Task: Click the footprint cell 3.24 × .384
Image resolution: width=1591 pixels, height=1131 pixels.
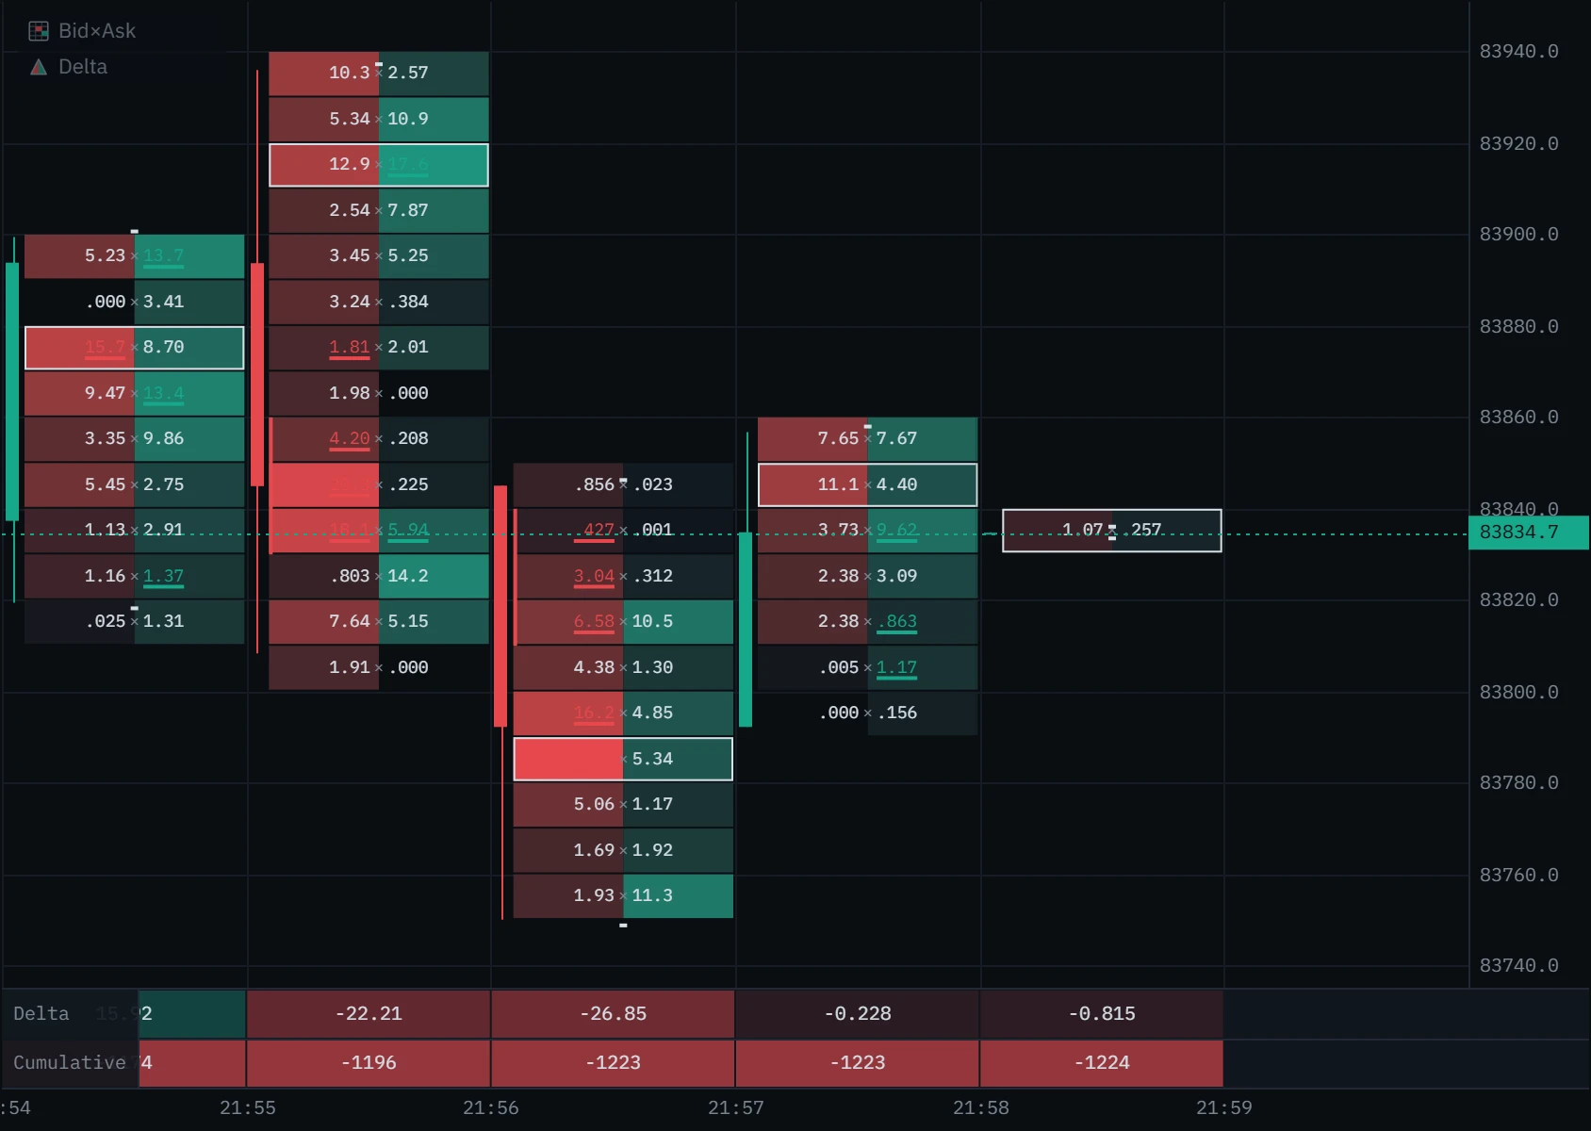Action: tap(379, 302)
